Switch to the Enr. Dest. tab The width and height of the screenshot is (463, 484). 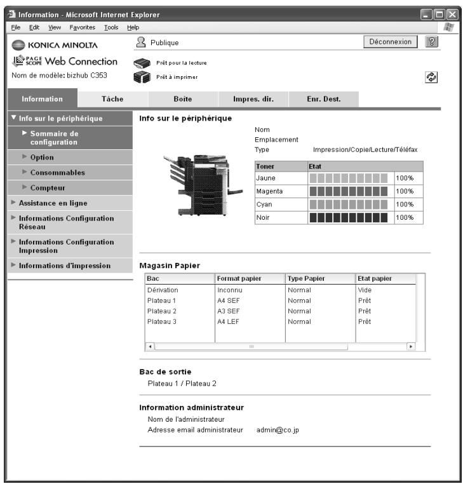(323, 99)
